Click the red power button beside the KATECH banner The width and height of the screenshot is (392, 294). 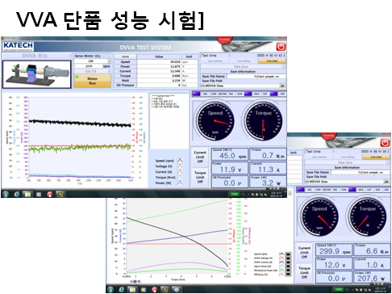281,47
